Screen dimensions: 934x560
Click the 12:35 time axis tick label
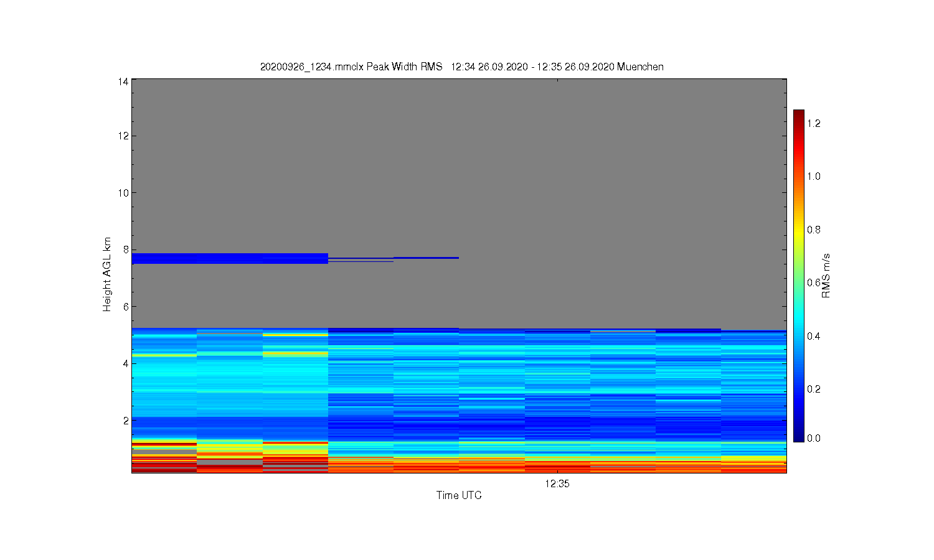[557, 483]
